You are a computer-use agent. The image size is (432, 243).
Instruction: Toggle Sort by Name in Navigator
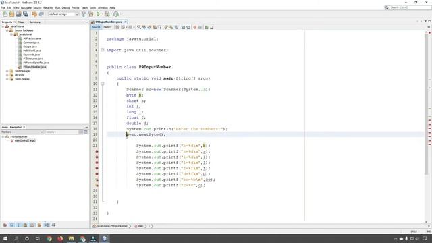click(47, 225)
